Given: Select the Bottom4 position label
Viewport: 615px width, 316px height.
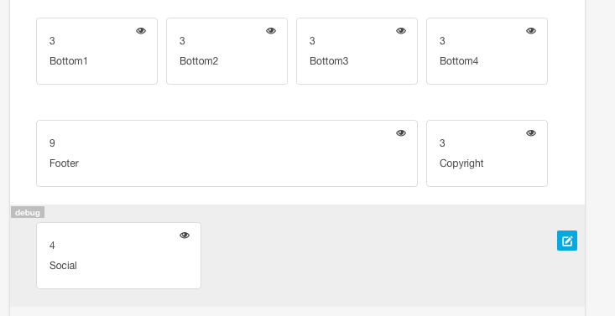Looking at the screenshot, I should click(x=459, y=61).
